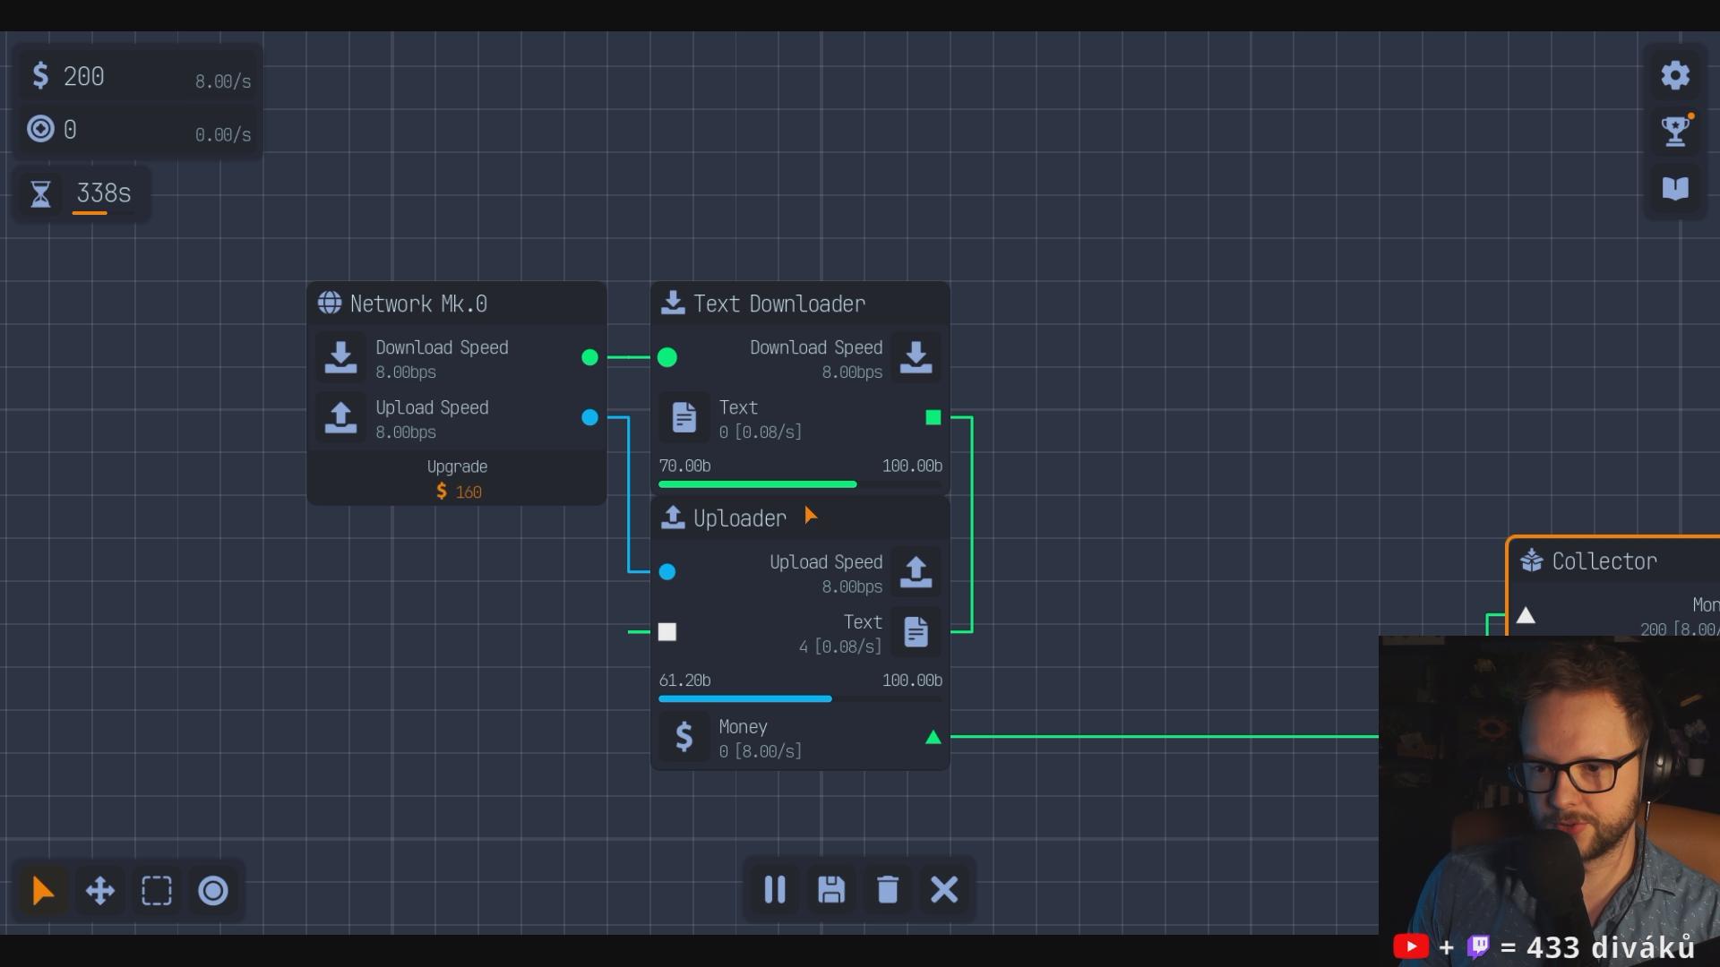Open the achievements trophy icon
1720x967 pixels.
[x=1674, y=132]
